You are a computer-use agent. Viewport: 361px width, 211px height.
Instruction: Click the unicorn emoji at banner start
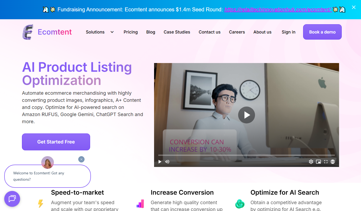click(x=46, y=9)
